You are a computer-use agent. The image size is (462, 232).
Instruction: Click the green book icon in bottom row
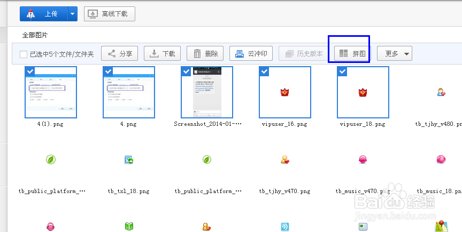coord(129,227)
